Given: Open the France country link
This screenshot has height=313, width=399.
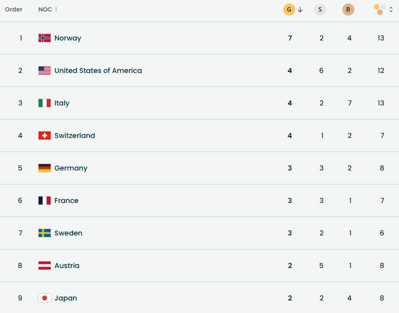Looking at the screenshot, I should 67,200.
